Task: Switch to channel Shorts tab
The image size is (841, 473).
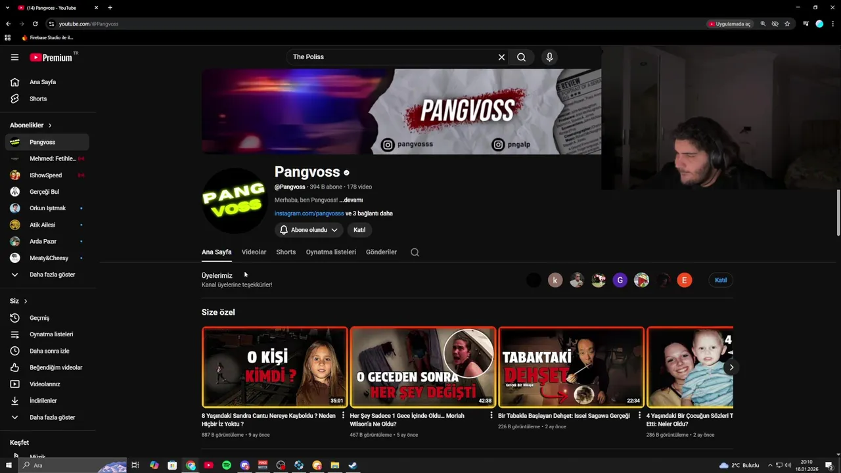Action: click(286, 252)
